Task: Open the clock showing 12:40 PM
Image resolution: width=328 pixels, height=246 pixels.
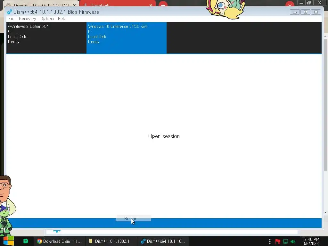Action: click(x=311, y=242)
